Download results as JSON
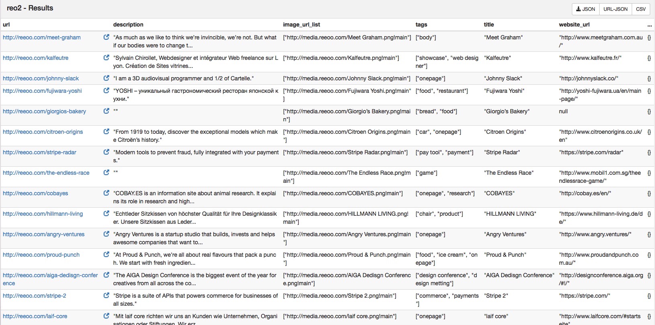Viewport: 655px width, 325px height. (x=586, y=9)
